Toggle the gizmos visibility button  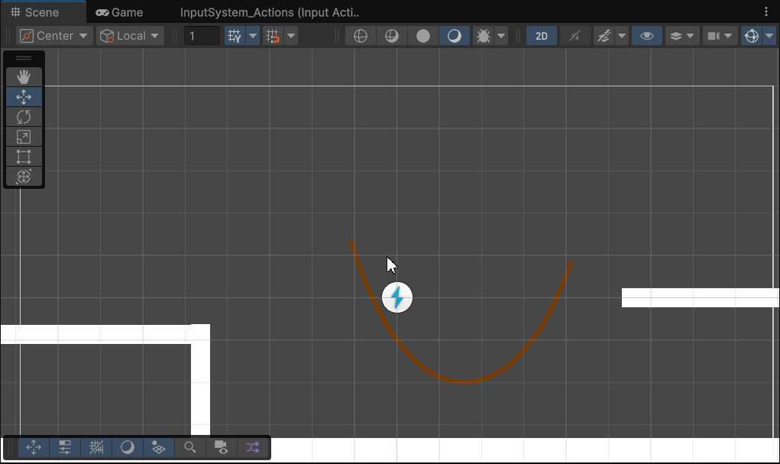coord(752,36)
